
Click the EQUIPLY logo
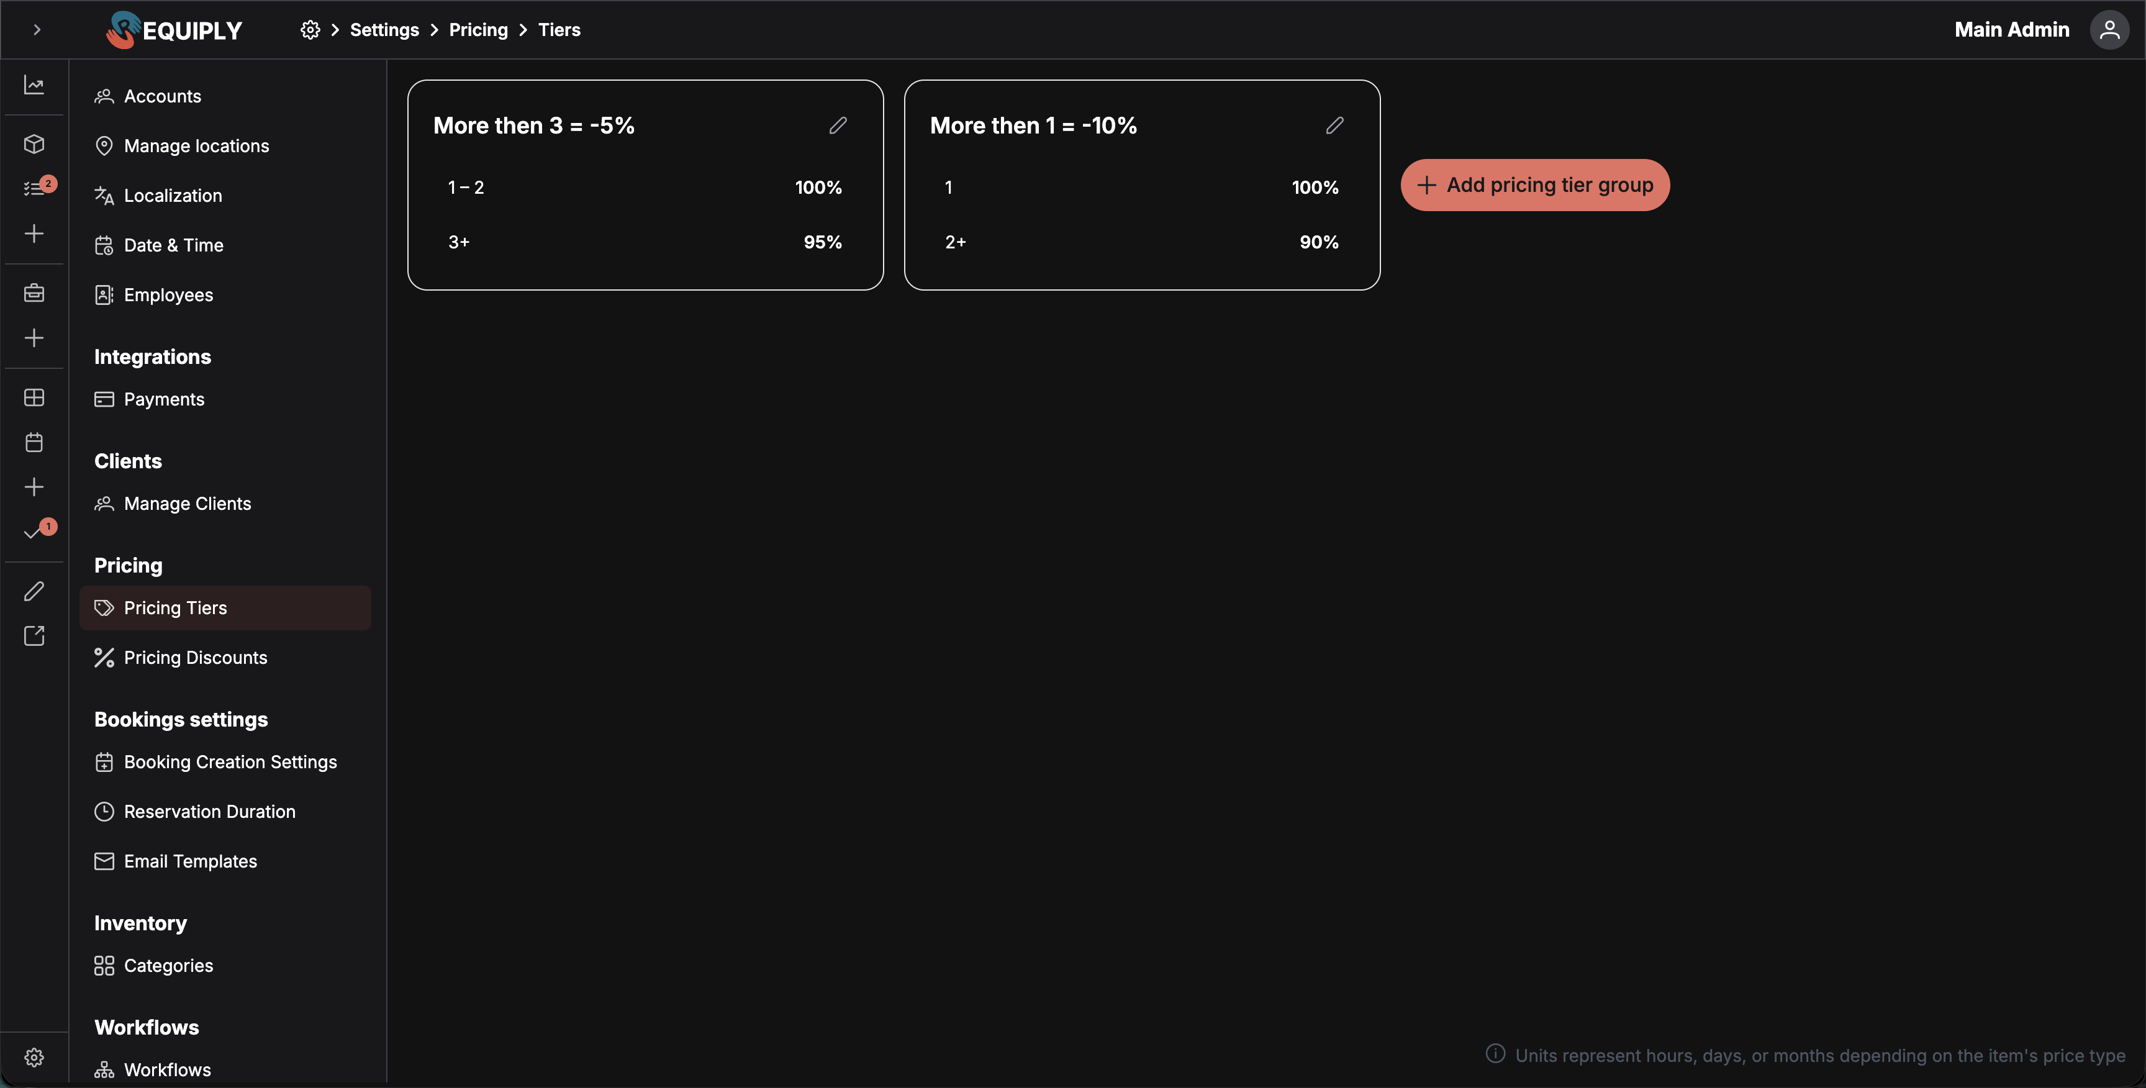tap(174, 30)
